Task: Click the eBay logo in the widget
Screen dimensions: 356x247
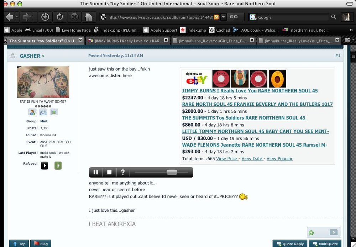Action: [x=197, y=79]
